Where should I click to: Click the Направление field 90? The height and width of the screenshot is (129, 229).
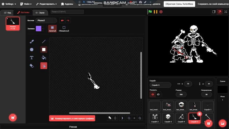pyautogui.click(x=207, y=94)
